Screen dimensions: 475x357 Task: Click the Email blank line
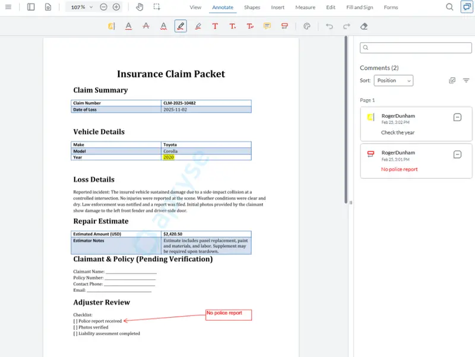pyautogui.click(x=119, y=290)
